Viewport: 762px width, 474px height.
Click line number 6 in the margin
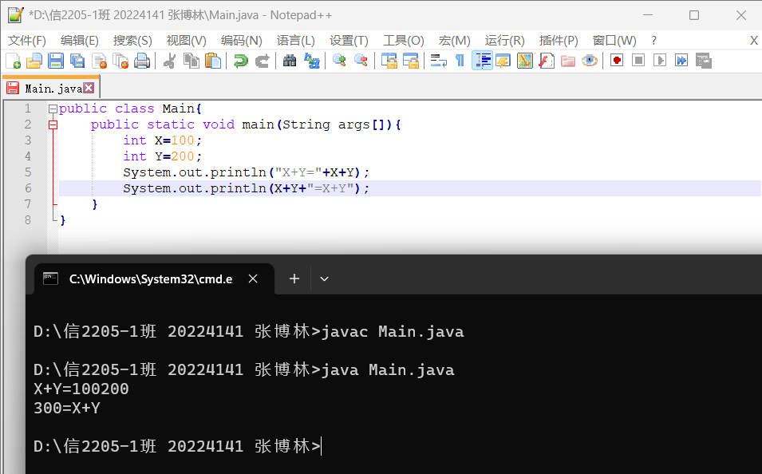click(28, 188)
